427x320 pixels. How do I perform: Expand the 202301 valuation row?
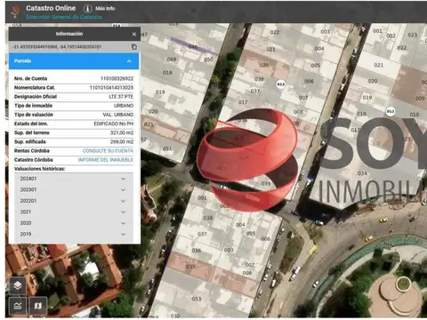(x=74, y=189)
